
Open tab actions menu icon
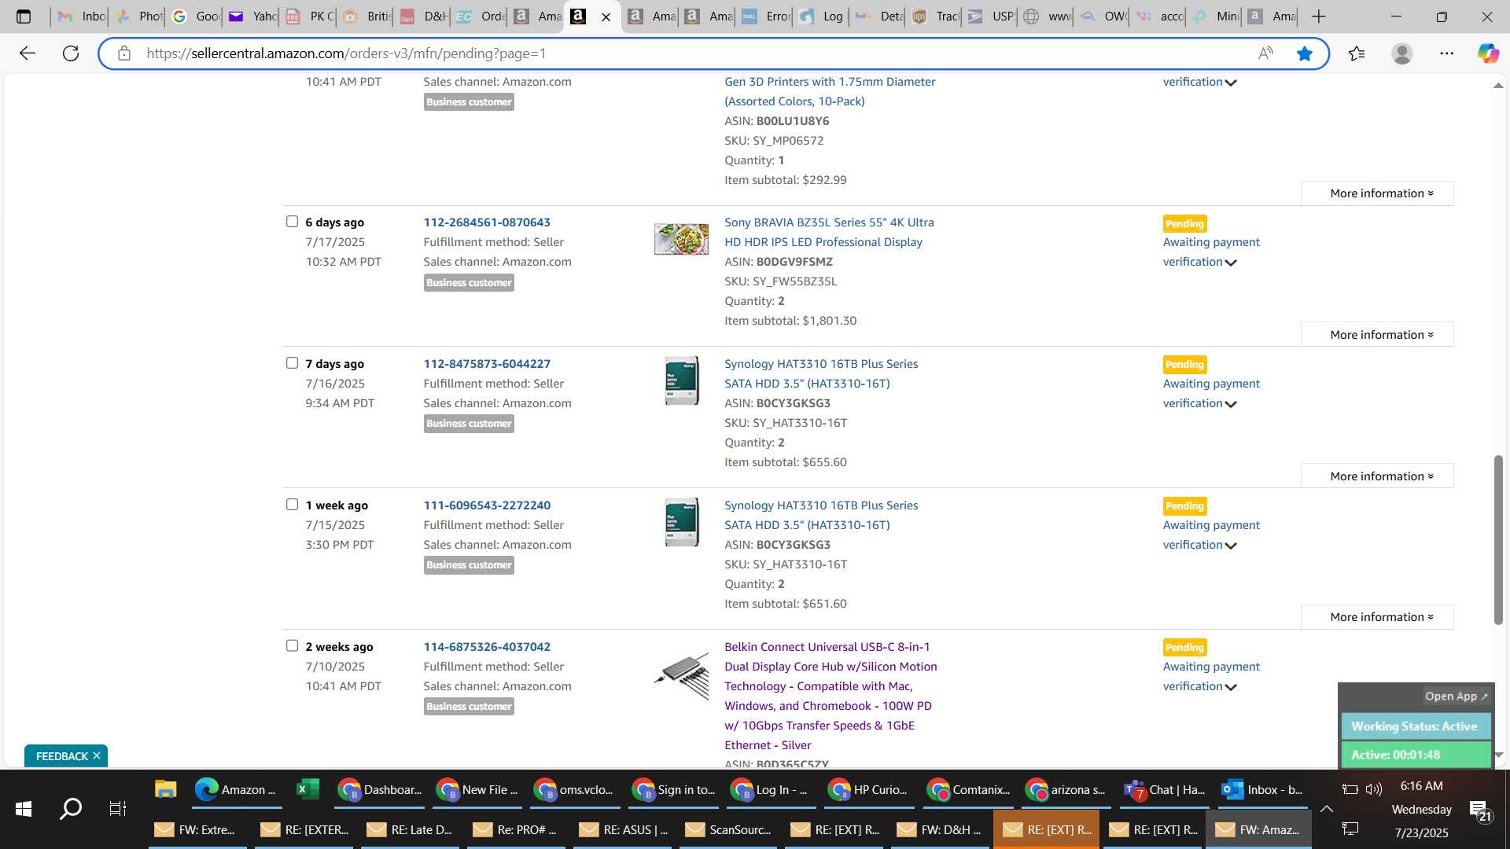pyautogui.click(x=24, y=17)
